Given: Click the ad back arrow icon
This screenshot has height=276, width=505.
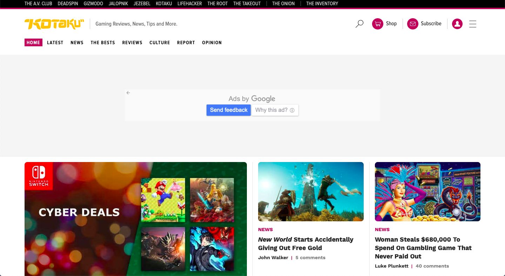Looking at the screenshot, I should coord(128,93).
